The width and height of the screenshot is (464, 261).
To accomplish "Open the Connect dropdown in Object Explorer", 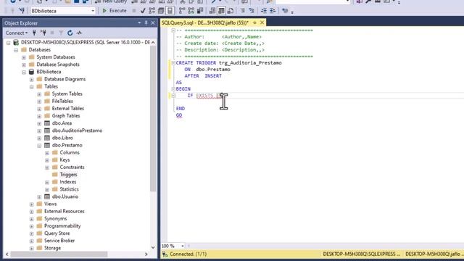I will tap(17, 33).
